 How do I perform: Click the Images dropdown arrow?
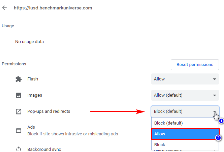pos(214,95)
